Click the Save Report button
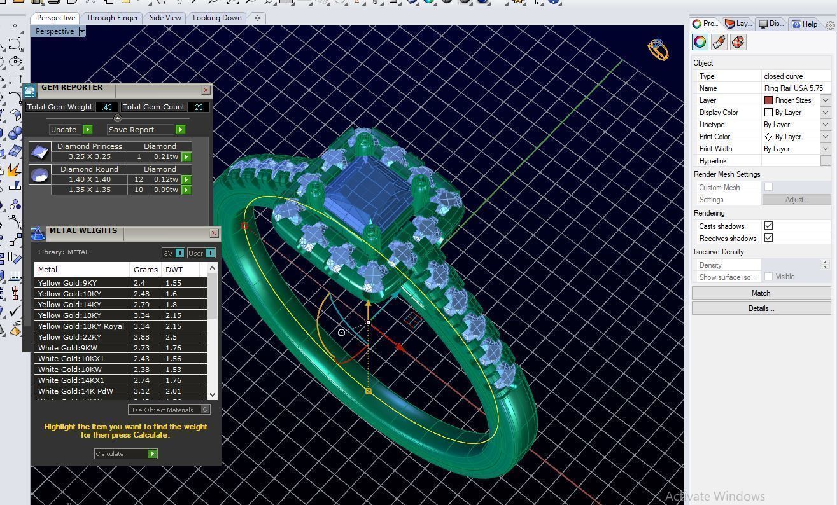This screenshot has height=505, width=837. 146,130
